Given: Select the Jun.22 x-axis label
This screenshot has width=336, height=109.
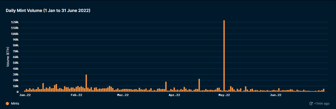Looking at the screenshot, I should click(276, 95).
